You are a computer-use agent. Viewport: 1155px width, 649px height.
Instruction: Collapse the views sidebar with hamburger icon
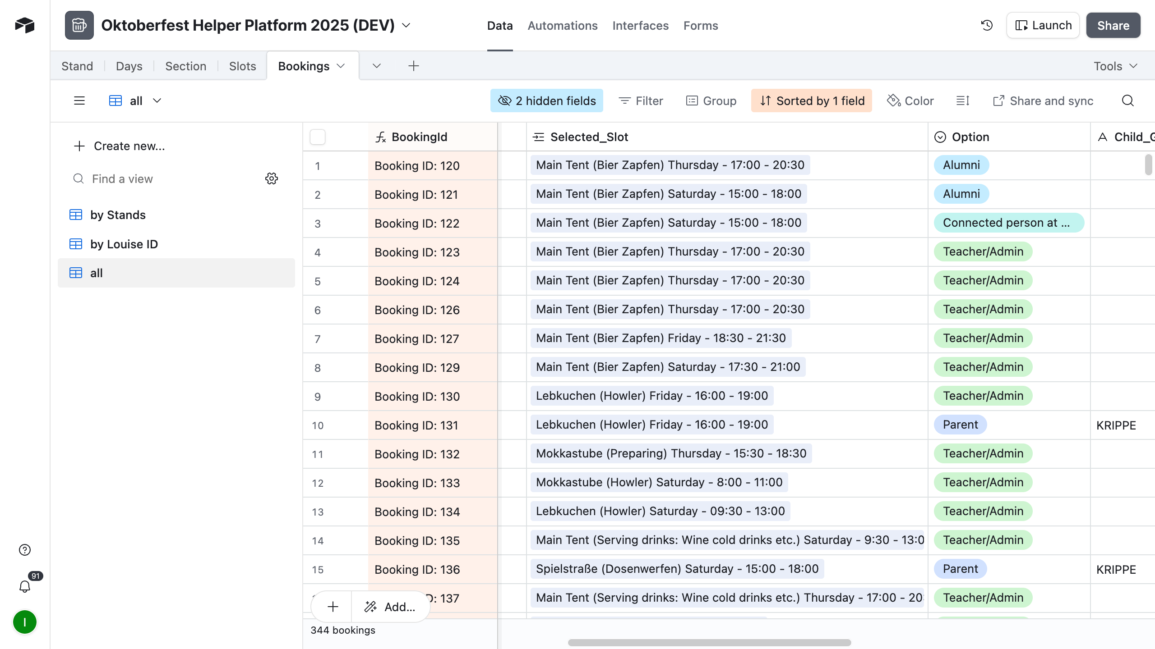pos(79,101)
